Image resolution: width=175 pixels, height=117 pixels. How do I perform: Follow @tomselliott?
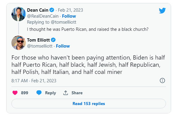[63, 46]
